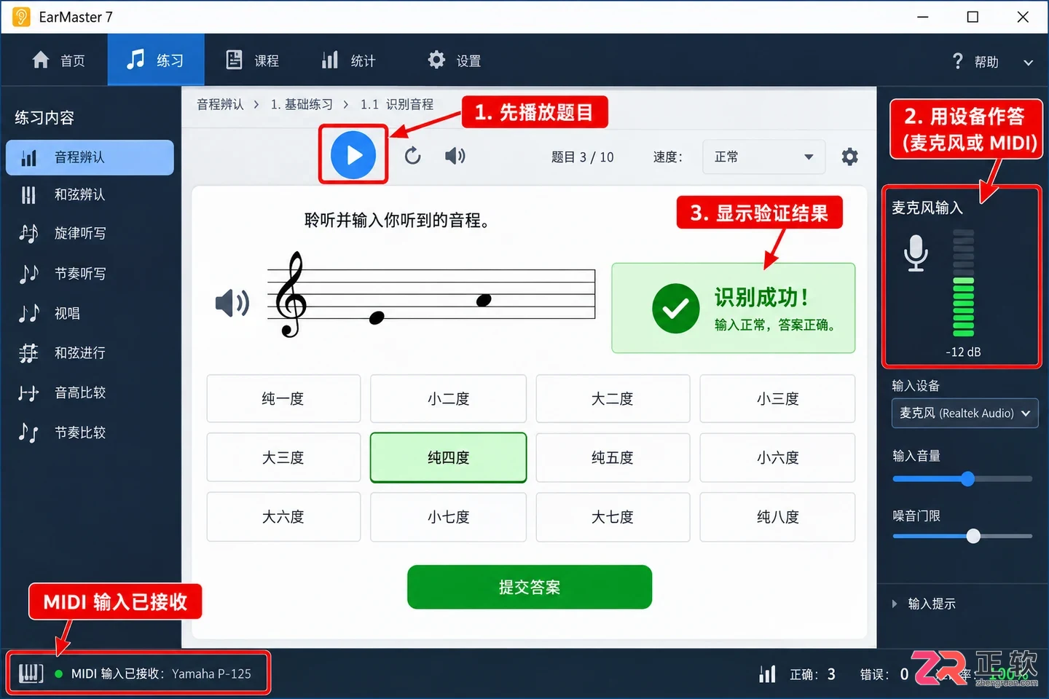The width and height of the screenshot is (1049, 699).
Task: Select the 小三度 answer button
Action: pos(777,398)
